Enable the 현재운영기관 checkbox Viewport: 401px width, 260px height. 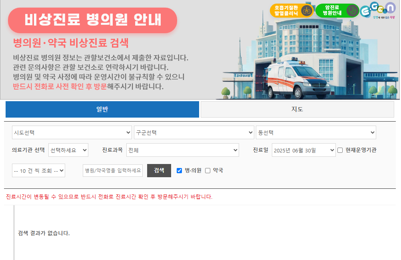click(339, 150)
